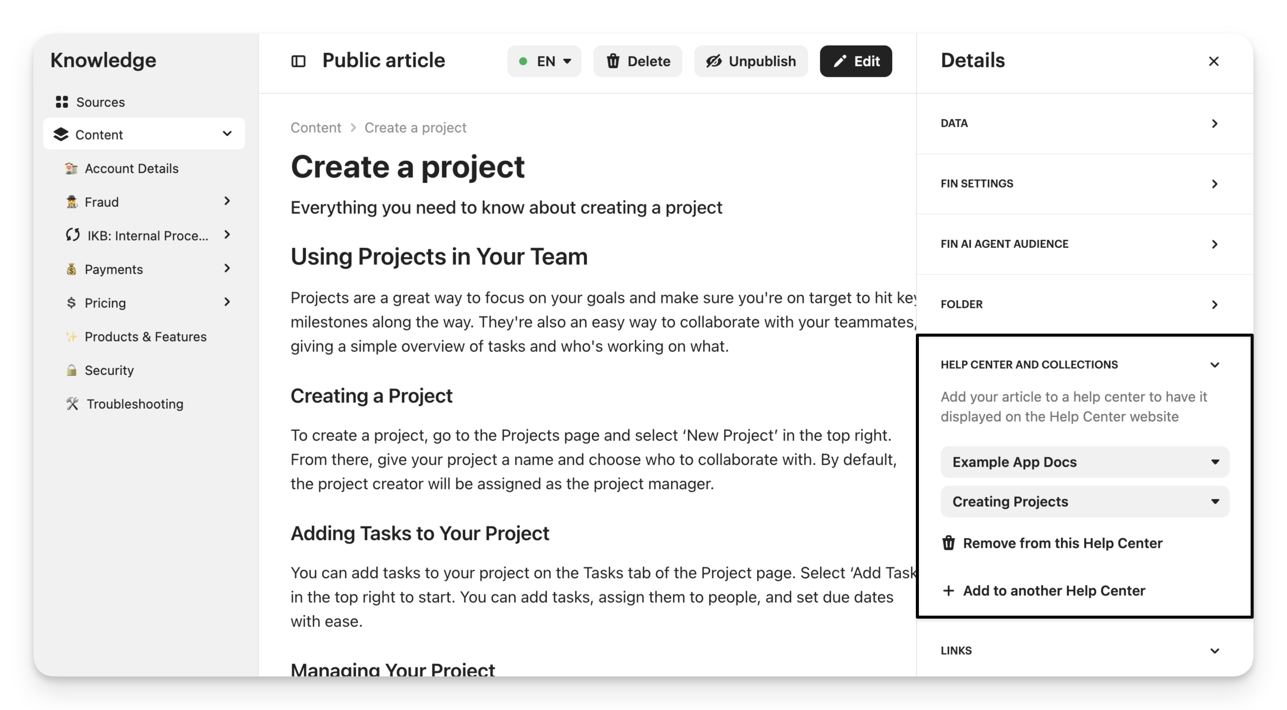Click the Pricing dollar icon

[71, 303]
